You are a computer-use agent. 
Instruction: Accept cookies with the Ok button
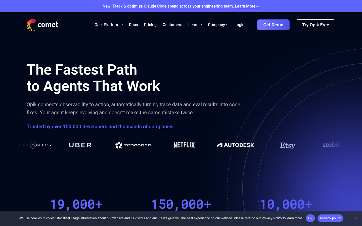pyautogui.click(x=310, y=218)
